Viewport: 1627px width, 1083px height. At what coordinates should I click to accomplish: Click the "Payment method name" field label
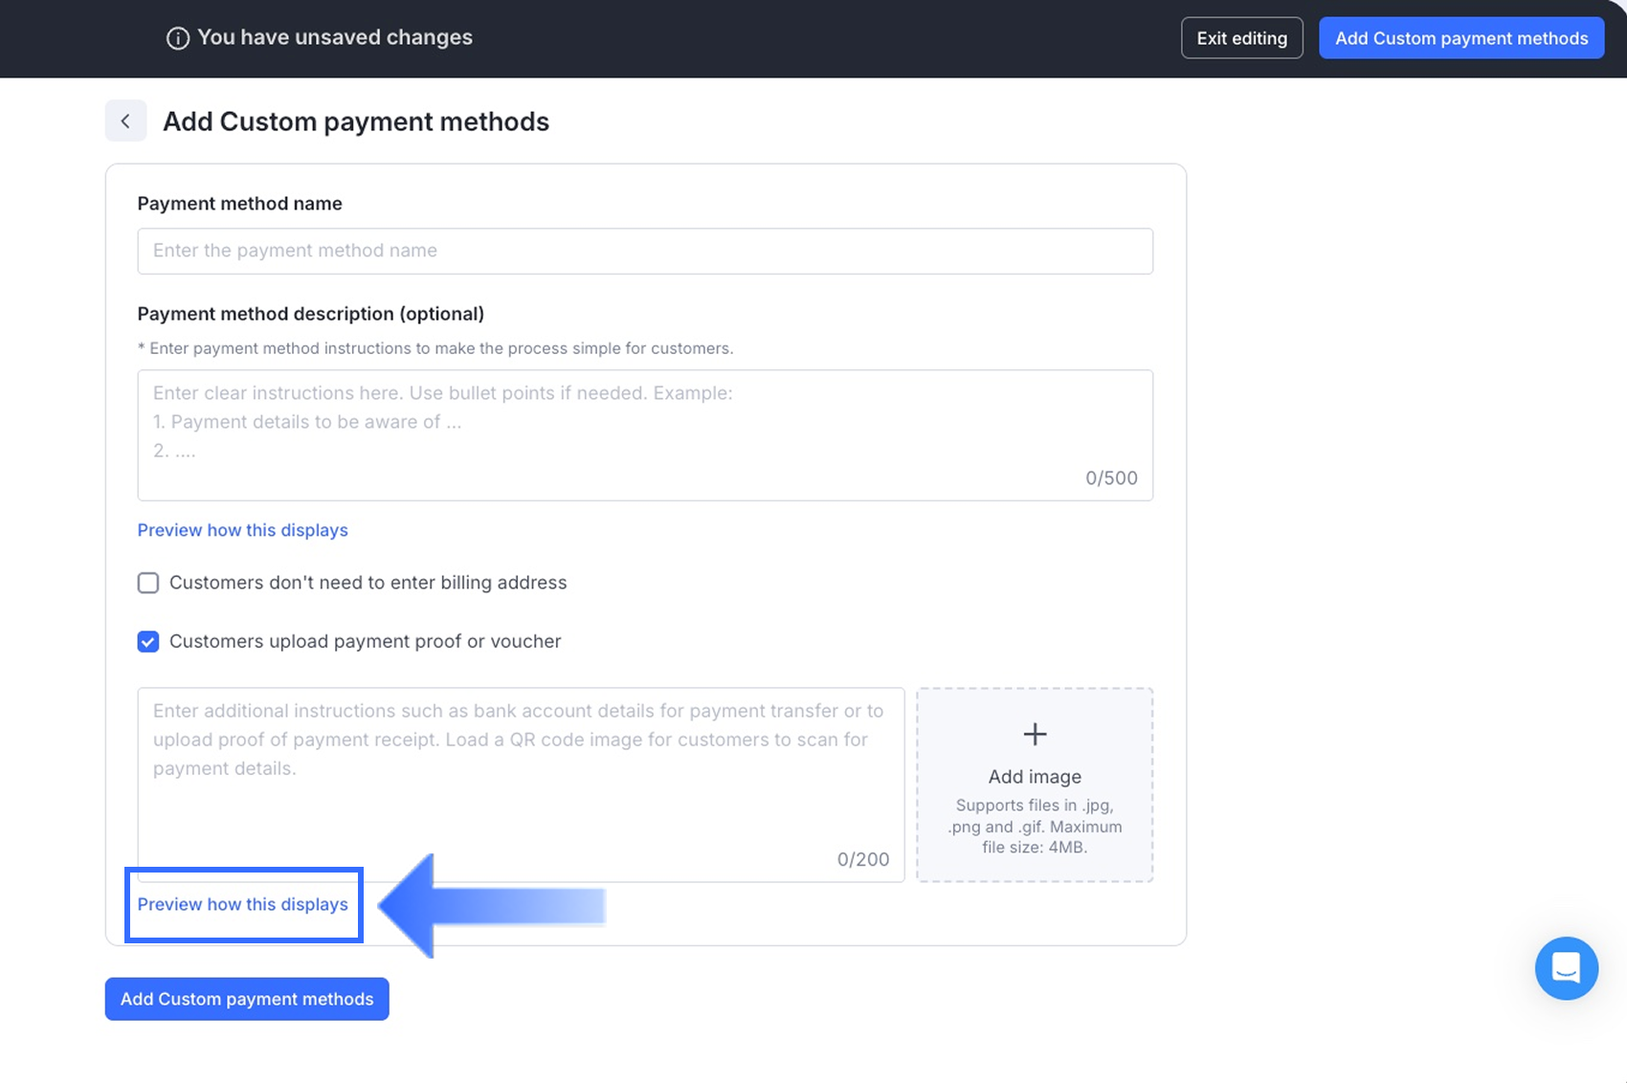pyautogui.click(x=239, y=204)
